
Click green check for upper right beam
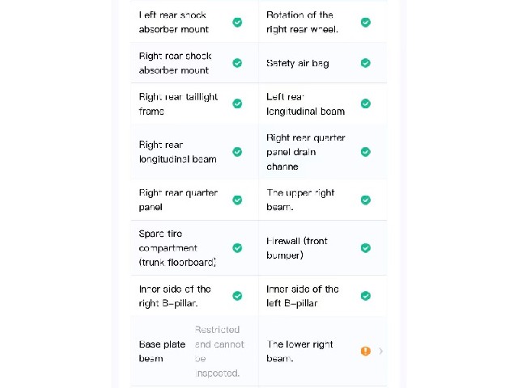(365, 200)
